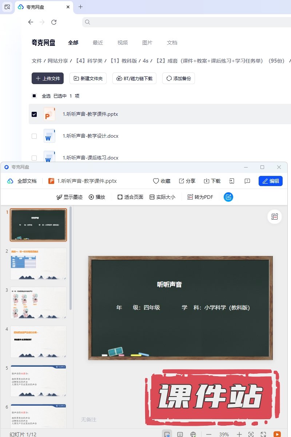Toggle the notes panel icon in status bar
Screen dimensions: 291x437
click(180, 434)
